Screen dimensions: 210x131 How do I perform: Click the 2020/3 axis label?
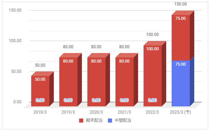point(96,112)
